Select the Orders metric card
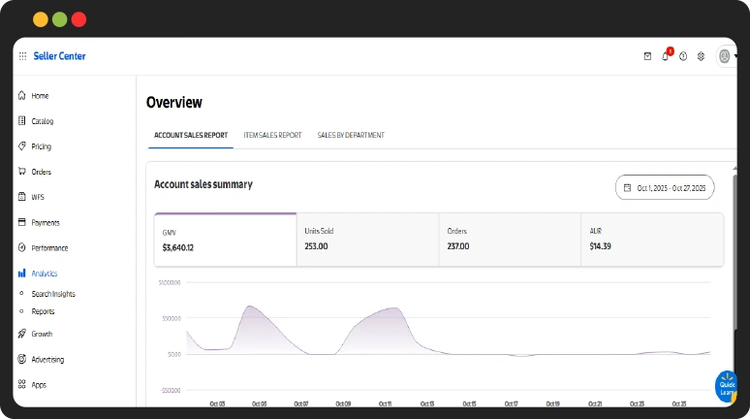Viewport: 750px width, 419px height. [x=509, y=240]
